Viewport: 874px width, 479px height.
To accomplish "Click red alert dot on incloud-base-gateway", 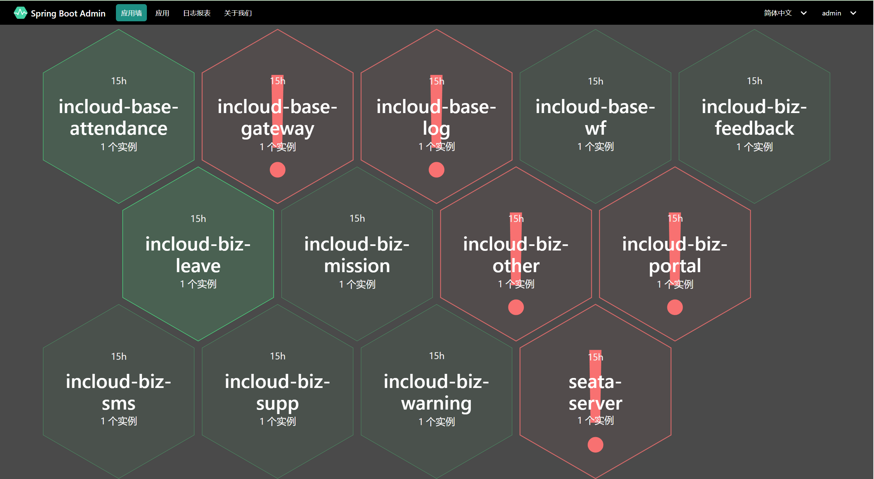I will coord(277,170).
